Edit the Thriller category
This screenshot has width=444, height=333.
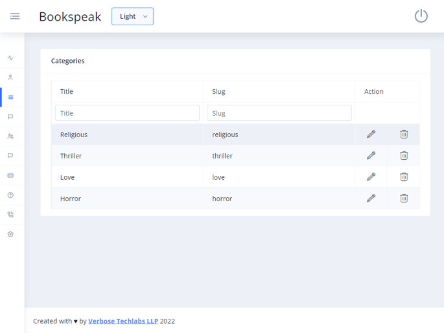coord(371,155)
